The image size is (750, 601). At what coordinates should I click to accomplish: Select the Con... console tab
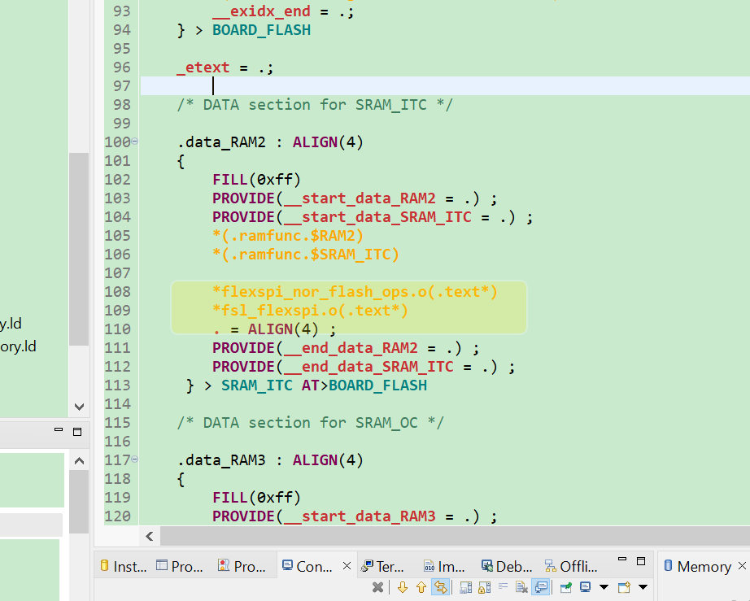point(307,566)
